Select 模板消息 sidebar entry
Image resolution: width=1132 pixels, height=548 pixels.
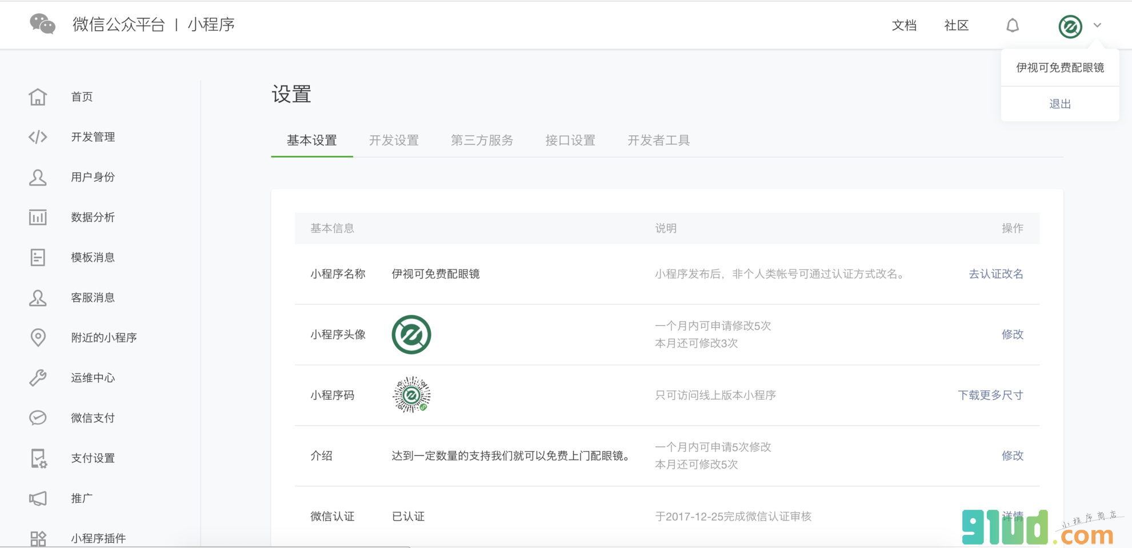pos(93,257)
